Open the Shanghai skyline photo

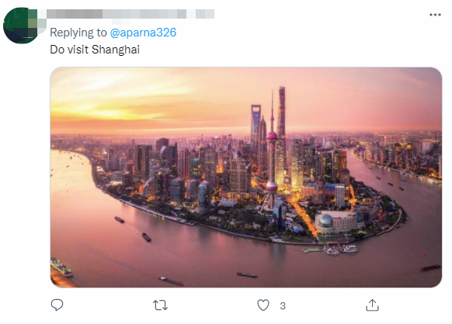pyautogui.click(x=246, y=178)
